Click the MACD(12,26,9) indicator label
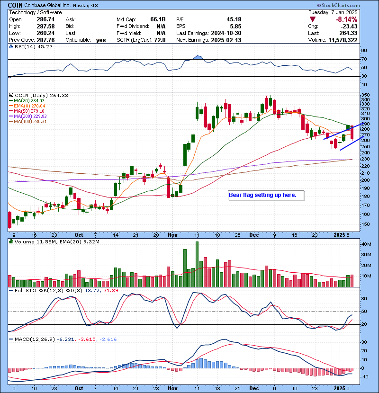 35,339
